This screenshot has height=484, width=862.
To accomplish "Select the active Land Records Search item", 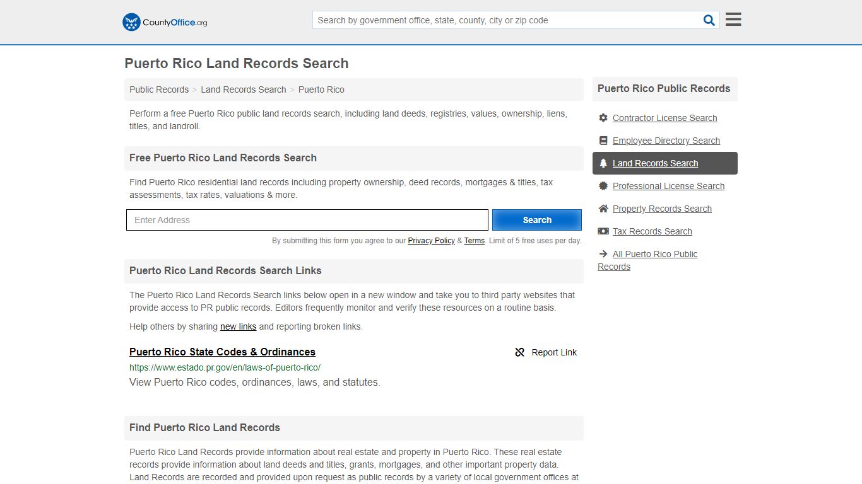I will pyautogui.click(x=665, y=163).
